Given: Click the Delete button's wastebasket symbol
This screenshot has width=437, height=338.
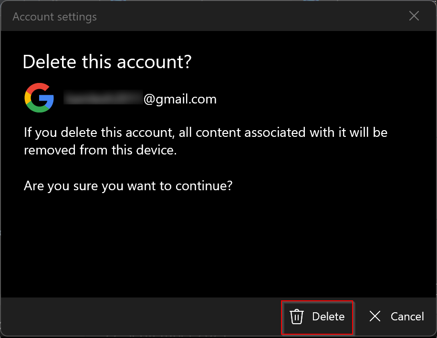Looking at the screenshot, I should [297, 317].
